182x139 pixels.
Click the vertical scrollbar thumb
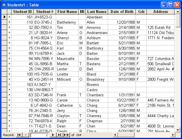[x=178, y=20]
